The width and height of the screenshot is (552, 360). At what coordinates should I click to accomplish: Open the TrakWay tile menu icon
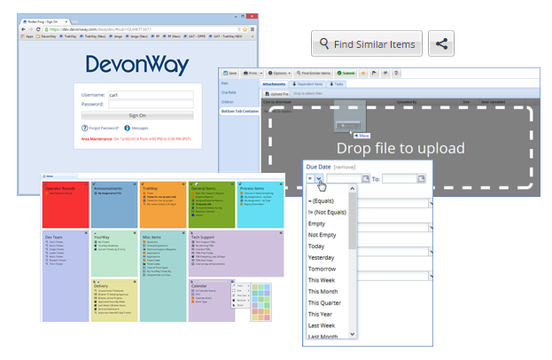(x=183, y=184)
